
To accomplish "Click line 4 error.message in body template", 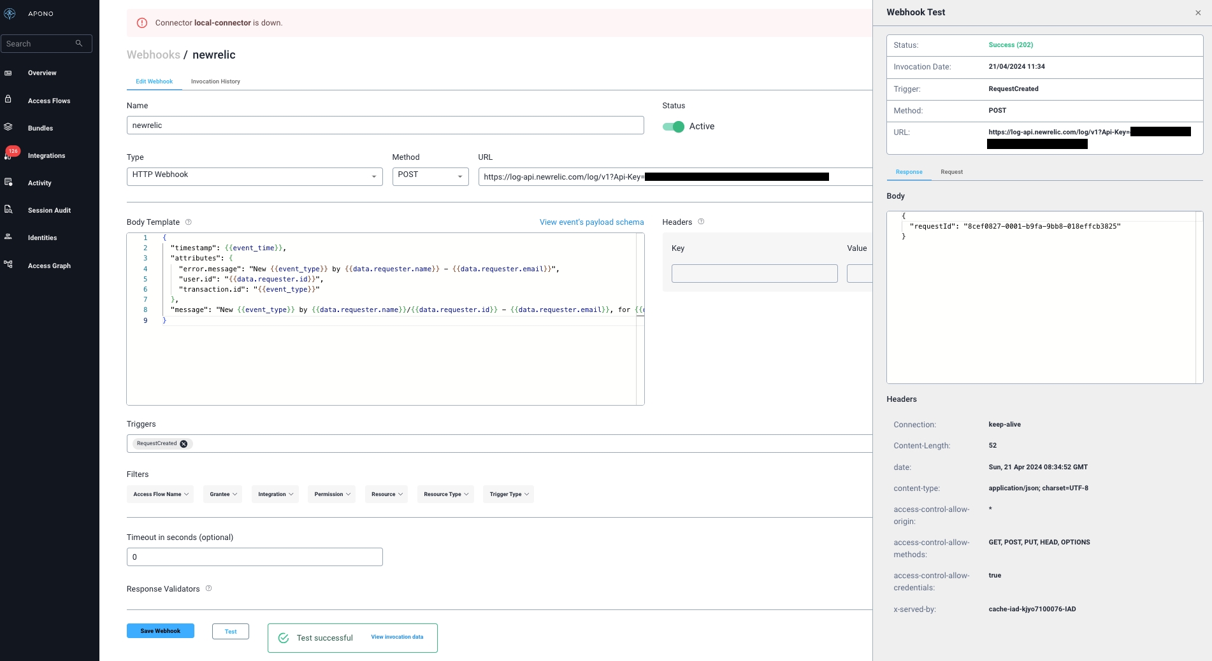I will 369,269.
